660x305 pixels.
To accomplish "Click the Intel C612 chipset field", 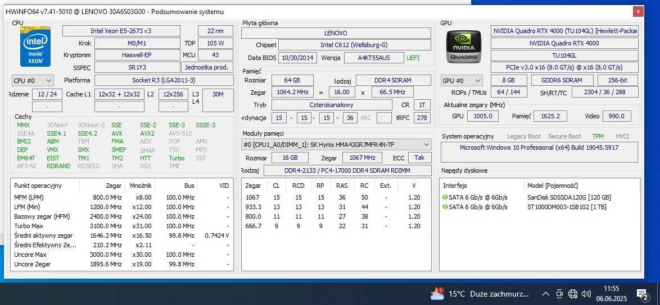I will 354,45.
